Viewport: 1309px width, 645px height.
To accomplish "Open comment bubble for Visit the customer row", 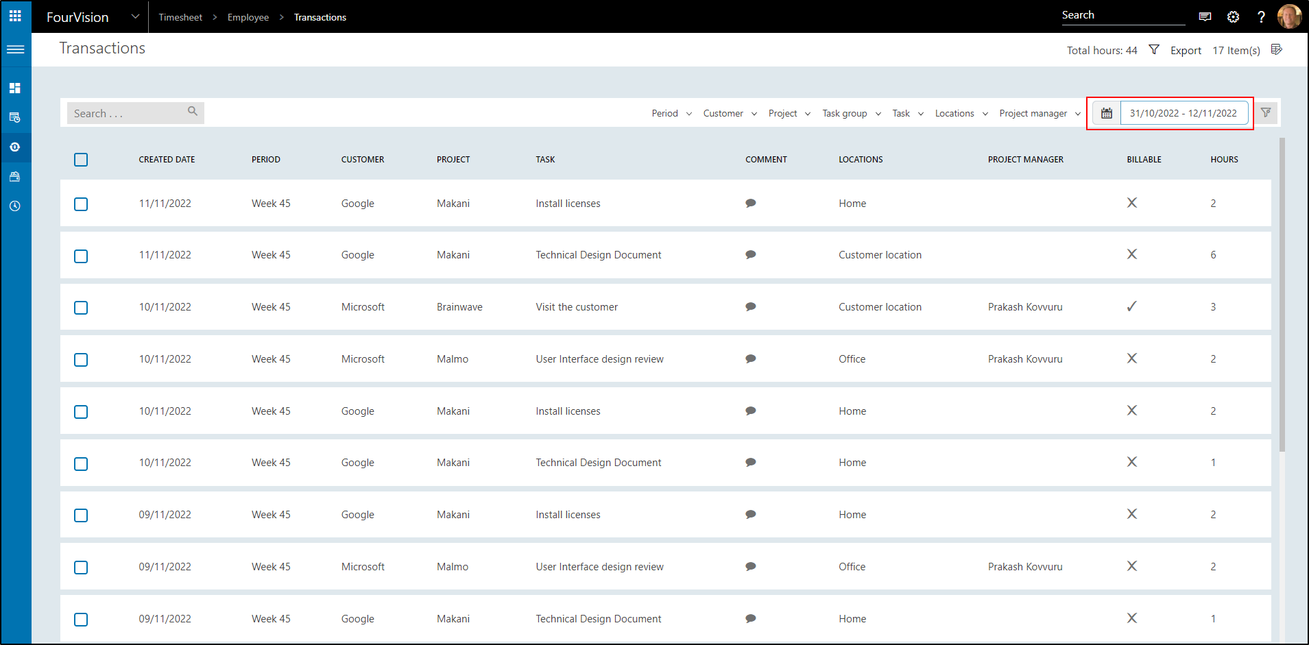I will pyautogui.click(x=751, y=306).
